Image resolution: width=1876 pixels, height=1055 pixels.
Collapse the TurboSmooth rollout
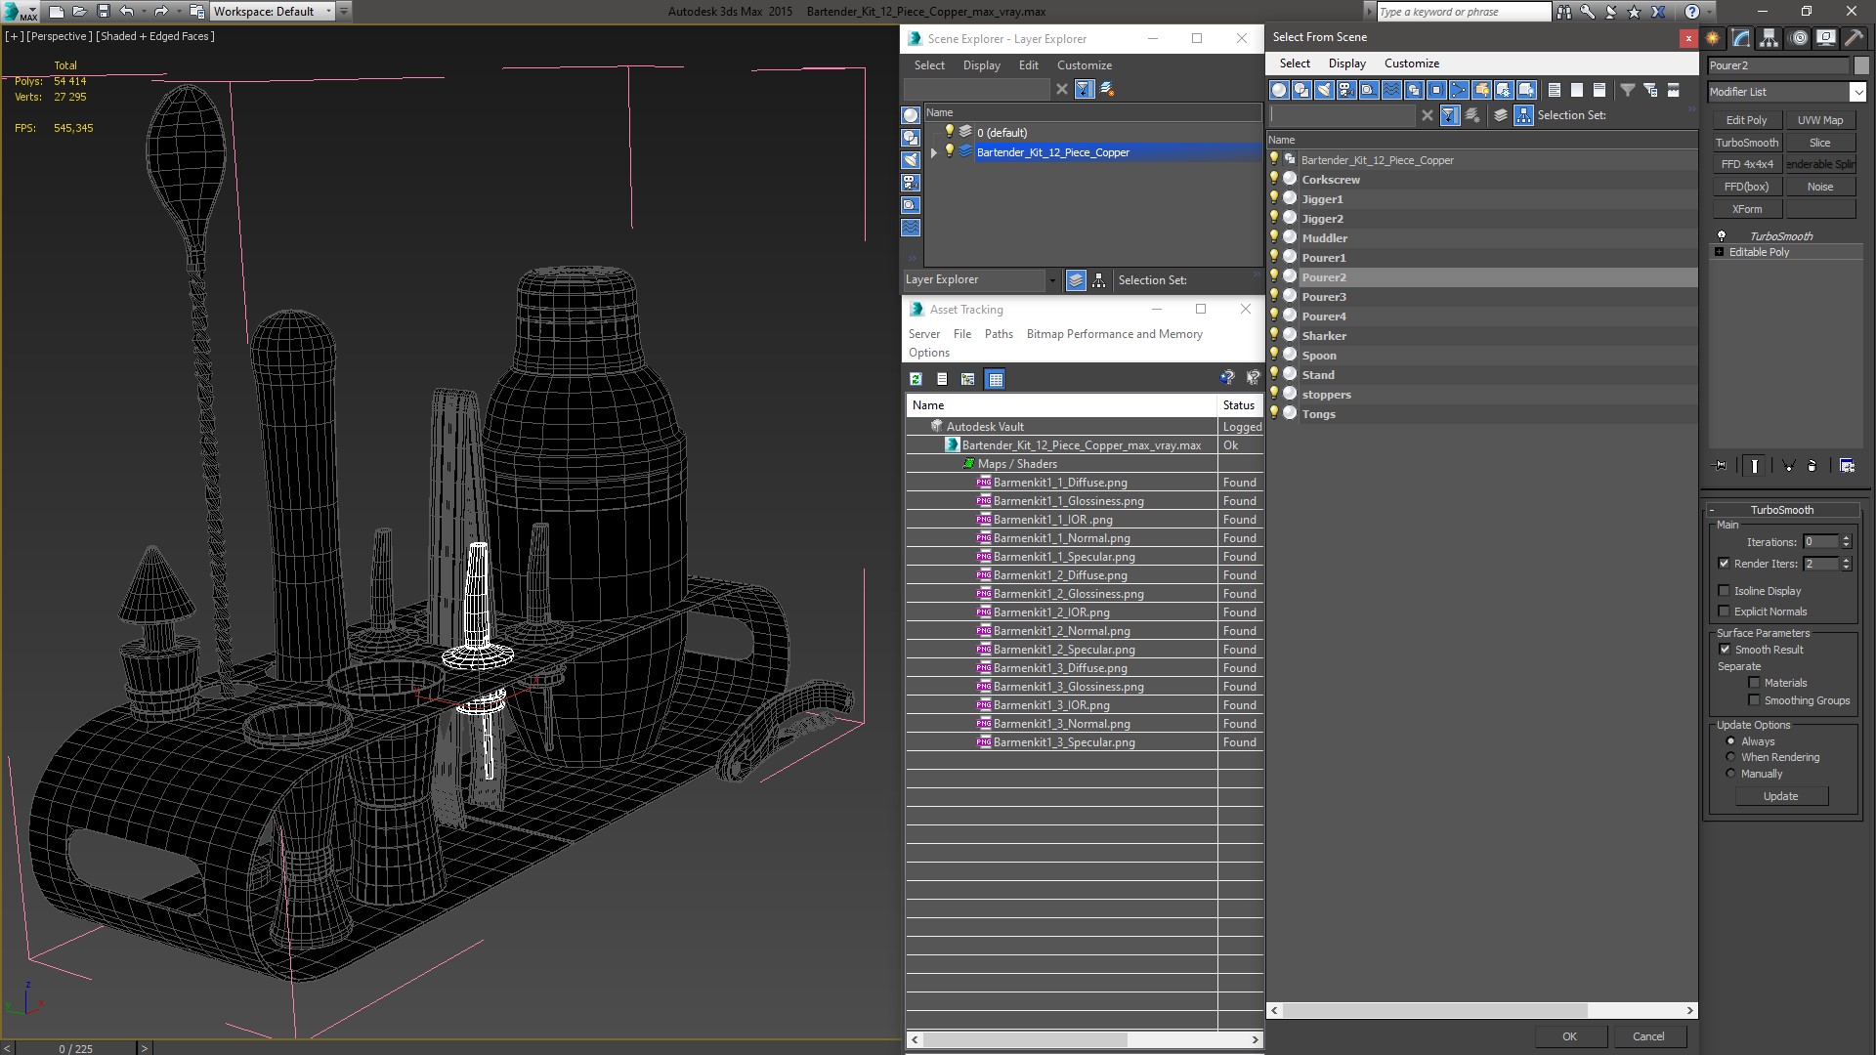tap(1712, 510)
